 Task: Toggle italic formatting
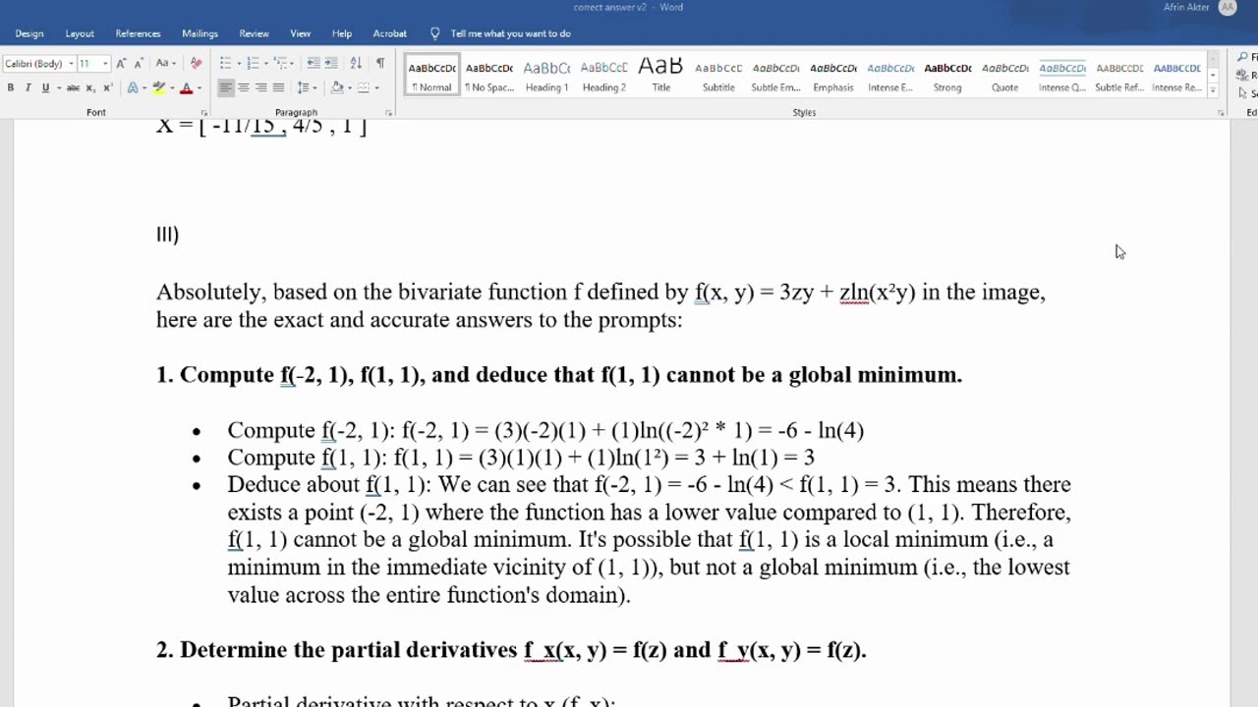(x=28, y=88)
